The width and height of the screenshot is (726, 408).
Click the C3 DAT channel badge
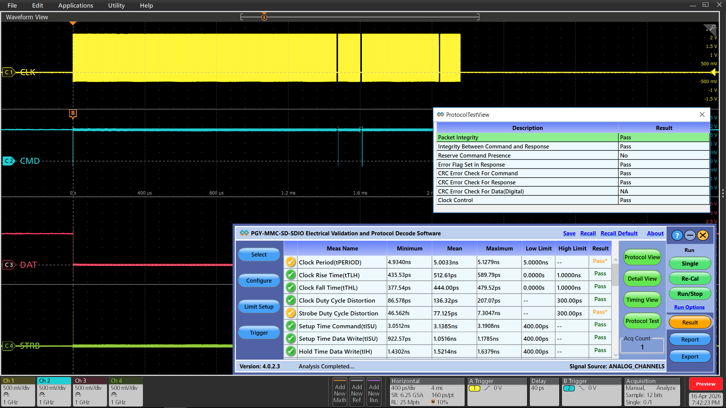click(x=8, y=265)
